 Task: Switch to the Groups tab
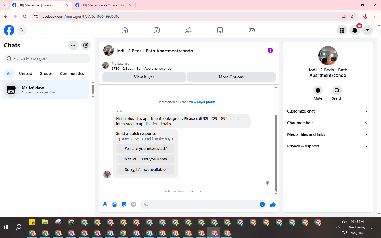[46, 74]
